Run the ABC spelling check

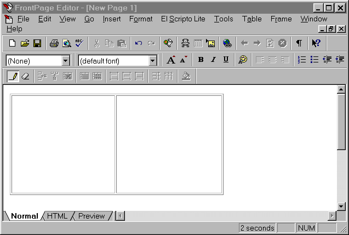coord(79,43)
